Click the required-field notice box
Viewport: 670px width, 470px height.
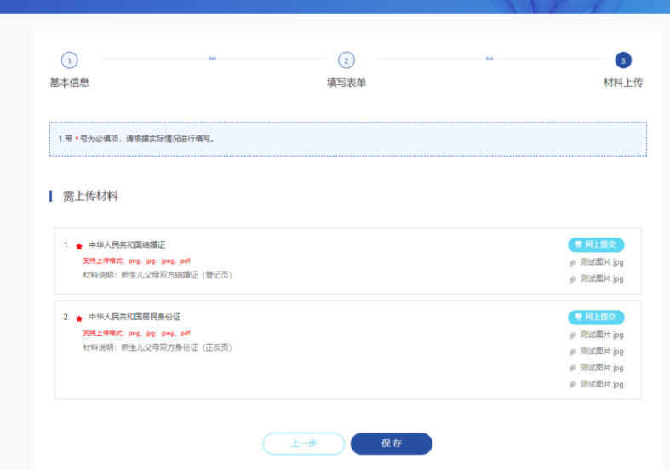(x=347, y=139)
